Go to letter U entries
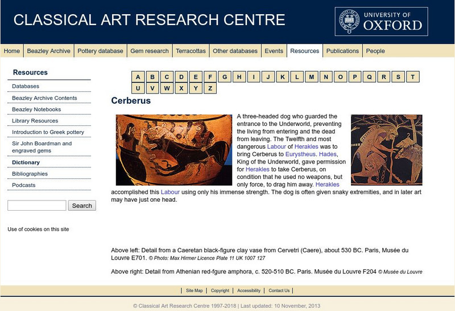Viewport: 455px width, 311px height. point(138,88)
